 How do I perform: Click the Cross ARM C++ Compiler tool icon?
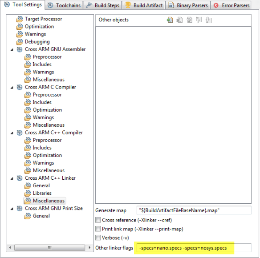point(20,133)
